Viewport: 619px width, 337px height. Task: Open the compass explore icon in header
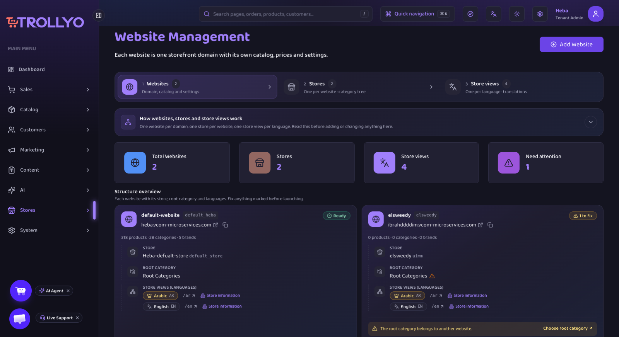point(470,14)
